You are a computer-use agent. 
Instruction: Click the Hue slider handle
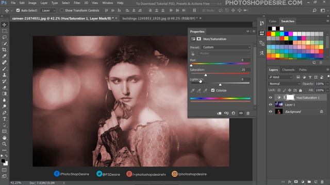[x=191, y=65]
